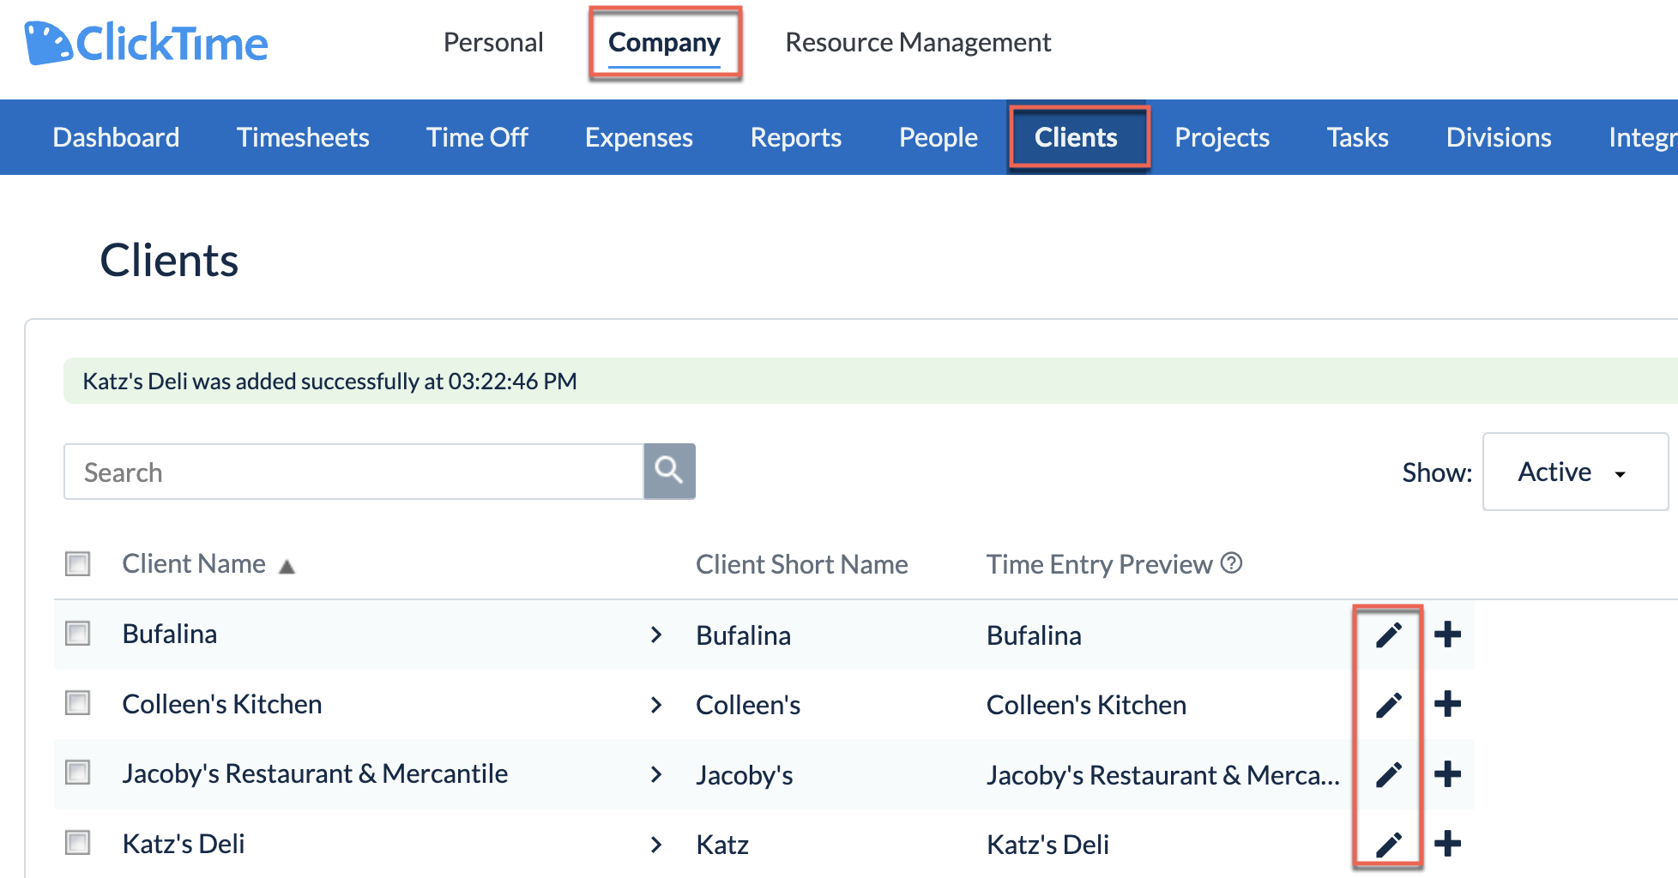The image size is (1678, 878).
Task: Open Time Entry Preview help icon
Action: (x=1231, y=562)
